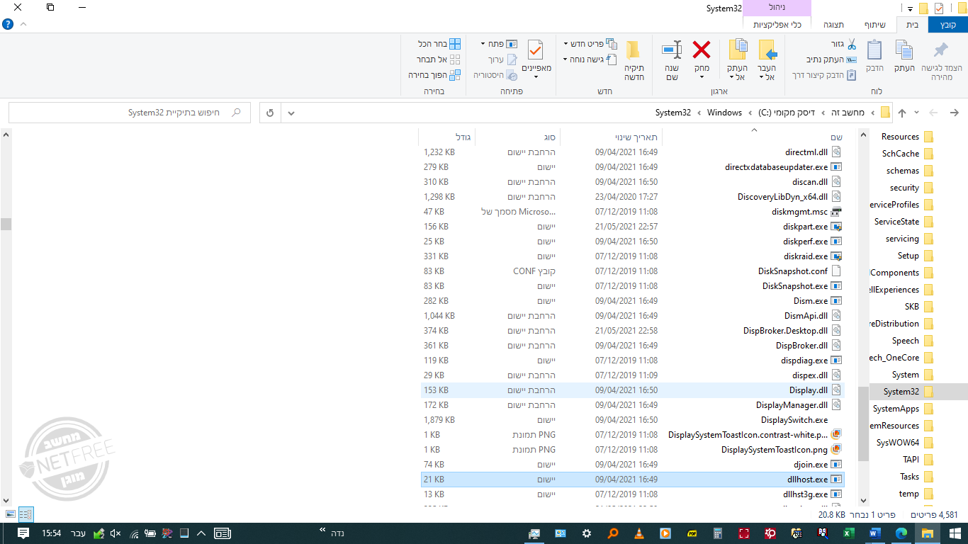
Task: Paste shortcut (הדבק קיצור דרך)
Action: pos(825,75)
